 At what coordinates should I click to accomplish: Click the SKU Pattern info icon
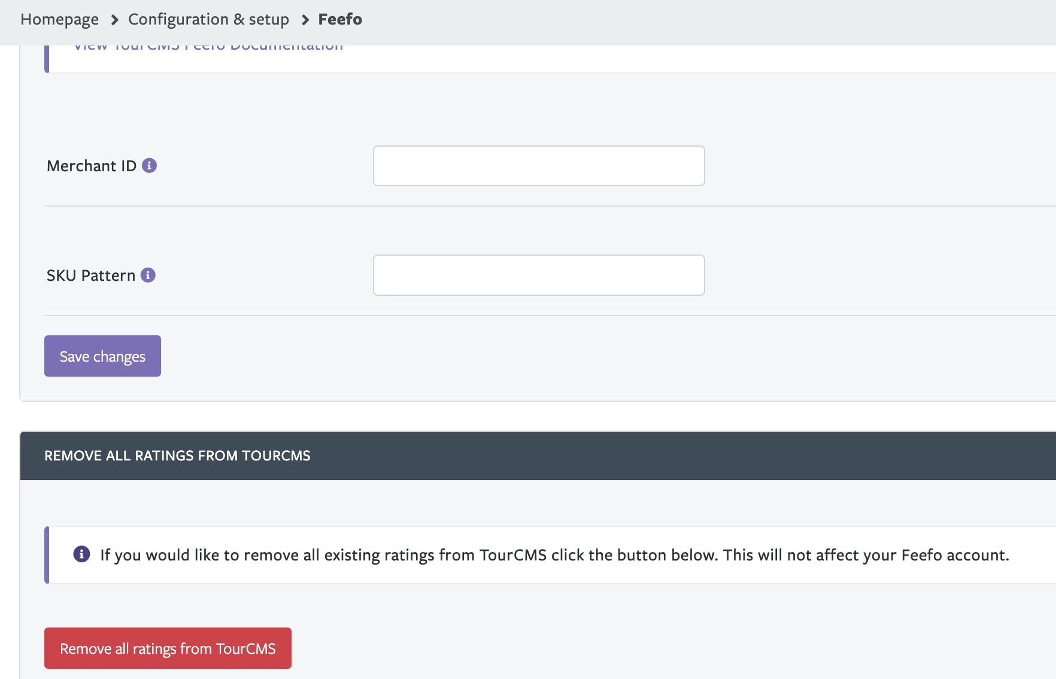(148, 275)
